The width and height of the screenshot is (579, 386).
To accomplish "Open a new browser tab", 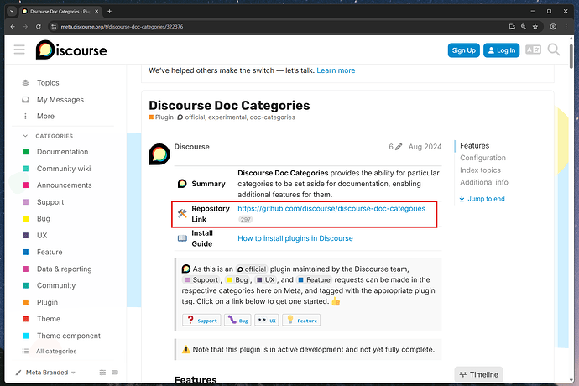I will [109, 11].
